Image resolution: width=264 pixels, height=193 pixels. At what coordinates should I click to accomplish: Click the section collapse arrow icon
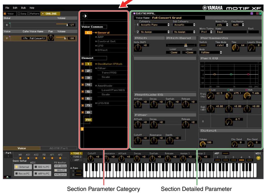84,16
